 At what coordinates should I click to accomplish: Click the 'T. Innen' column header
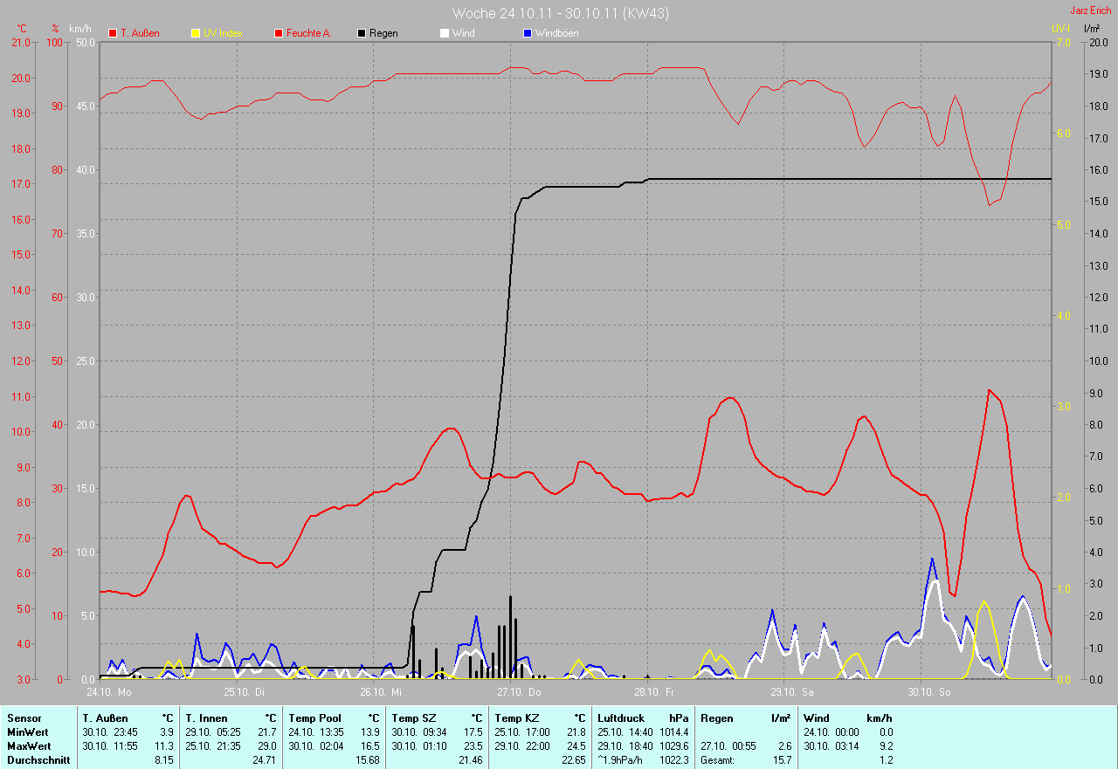pos(206,718)
